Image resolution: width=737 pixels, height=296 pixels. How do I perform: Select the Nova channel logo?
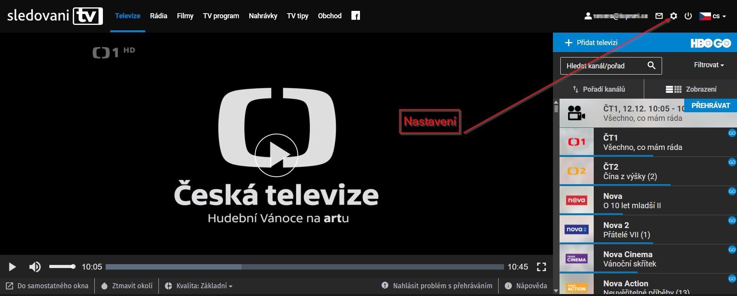click(577, 200)
